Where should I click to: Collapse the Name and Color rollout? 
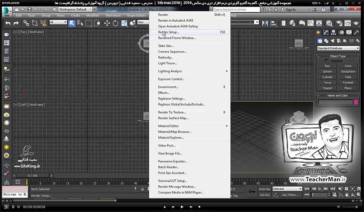tap(338, 95)
